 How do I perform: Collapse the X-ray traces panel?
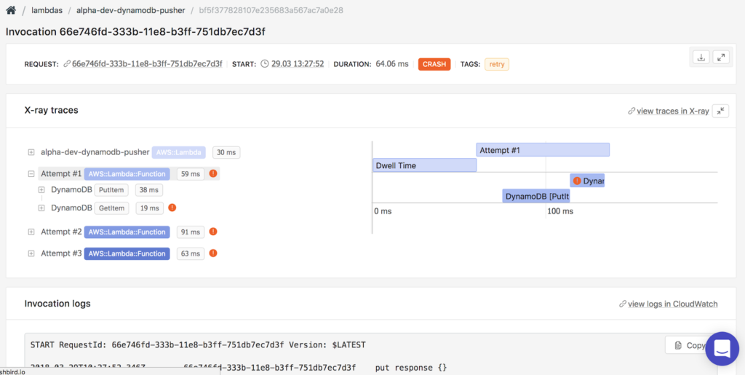pyautogui.click(x=720, y=111)
